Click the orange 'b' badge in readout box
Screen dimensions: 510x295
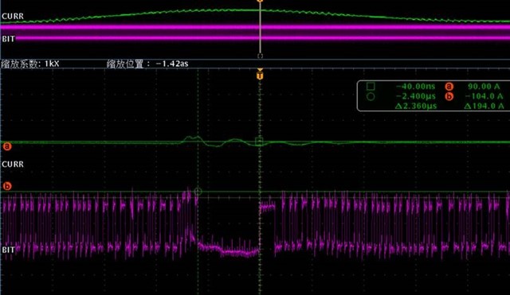pos(449,96)
